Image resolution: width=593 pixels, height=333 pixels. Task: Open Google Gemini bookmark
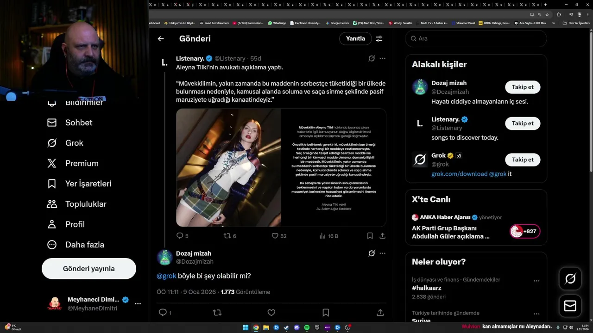pyautogui.click(x=337, y=23)
